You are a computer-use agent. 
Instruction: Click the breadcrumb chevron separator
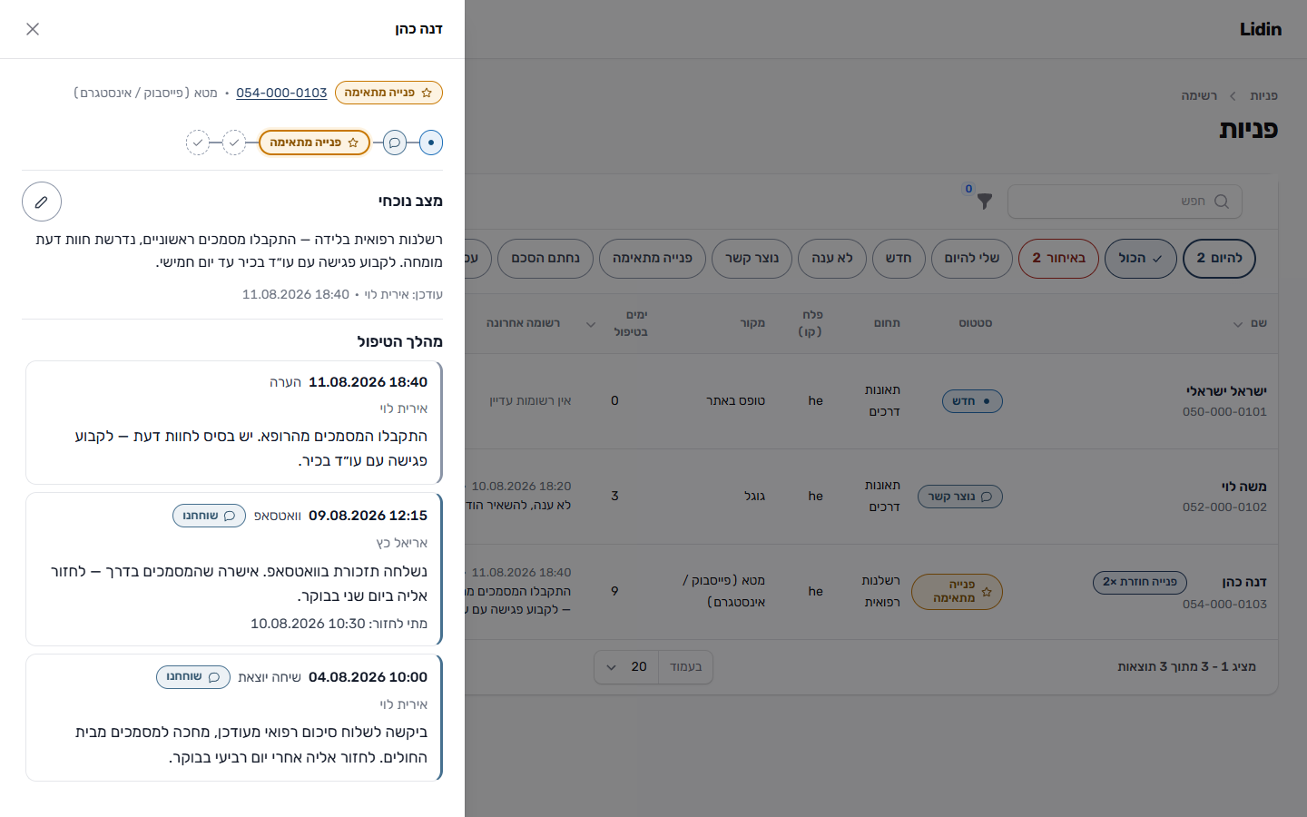(x=1233, y=95)
